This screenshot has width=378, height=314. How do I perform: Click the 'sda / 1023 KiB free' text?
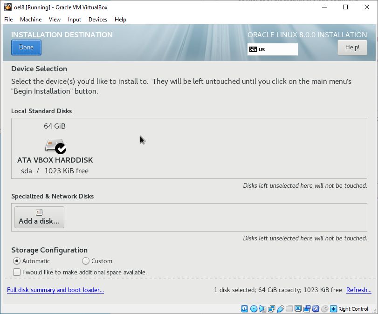point(55,171)
